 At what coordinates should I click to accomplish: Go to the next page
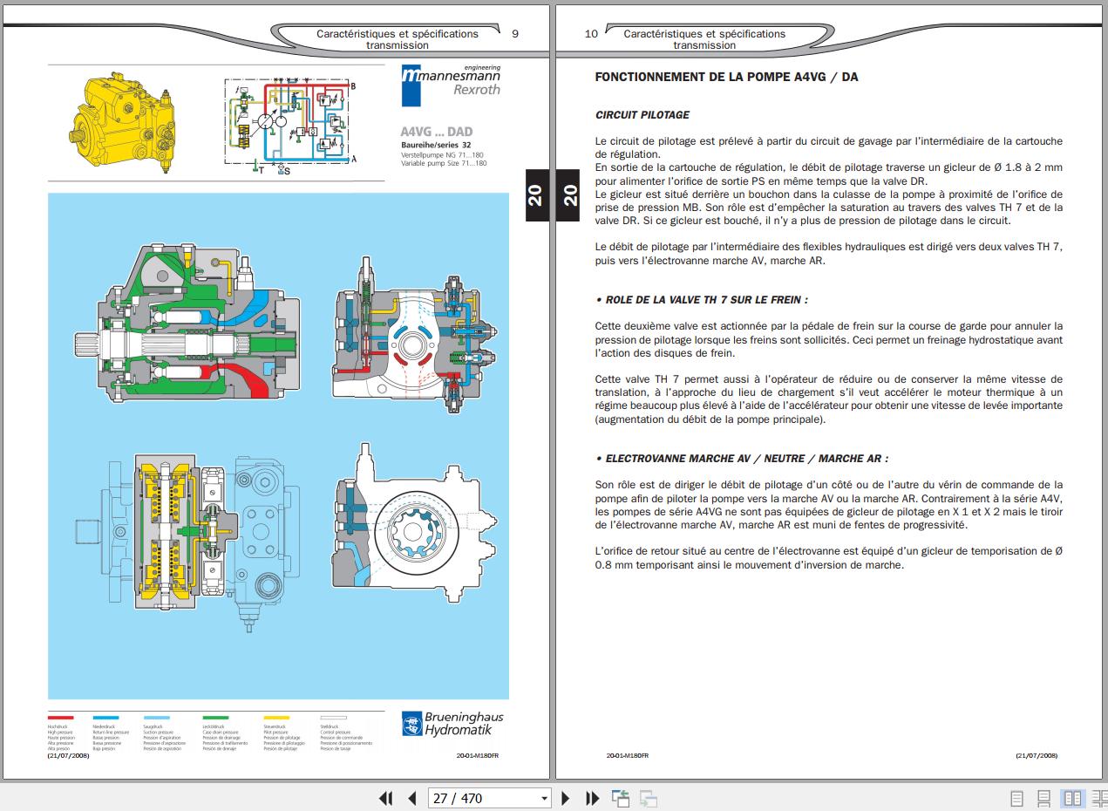pos(566,798)
